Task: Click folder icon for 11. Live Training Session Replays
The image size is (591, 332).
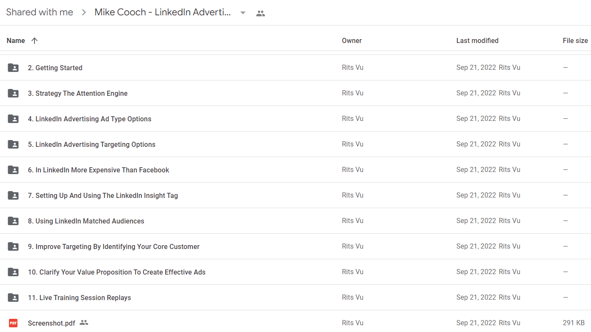Action: tap(13, 298)
